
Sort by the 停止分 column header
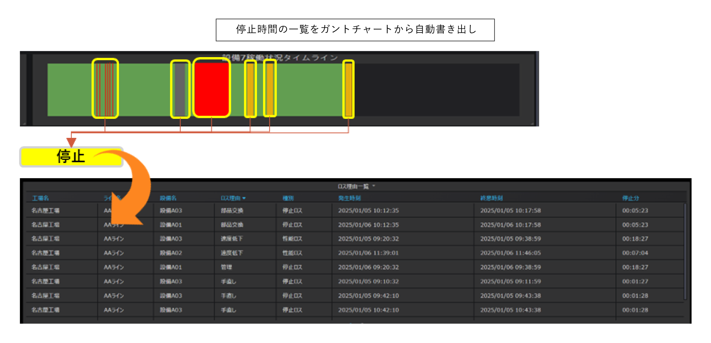pos(630,198)
